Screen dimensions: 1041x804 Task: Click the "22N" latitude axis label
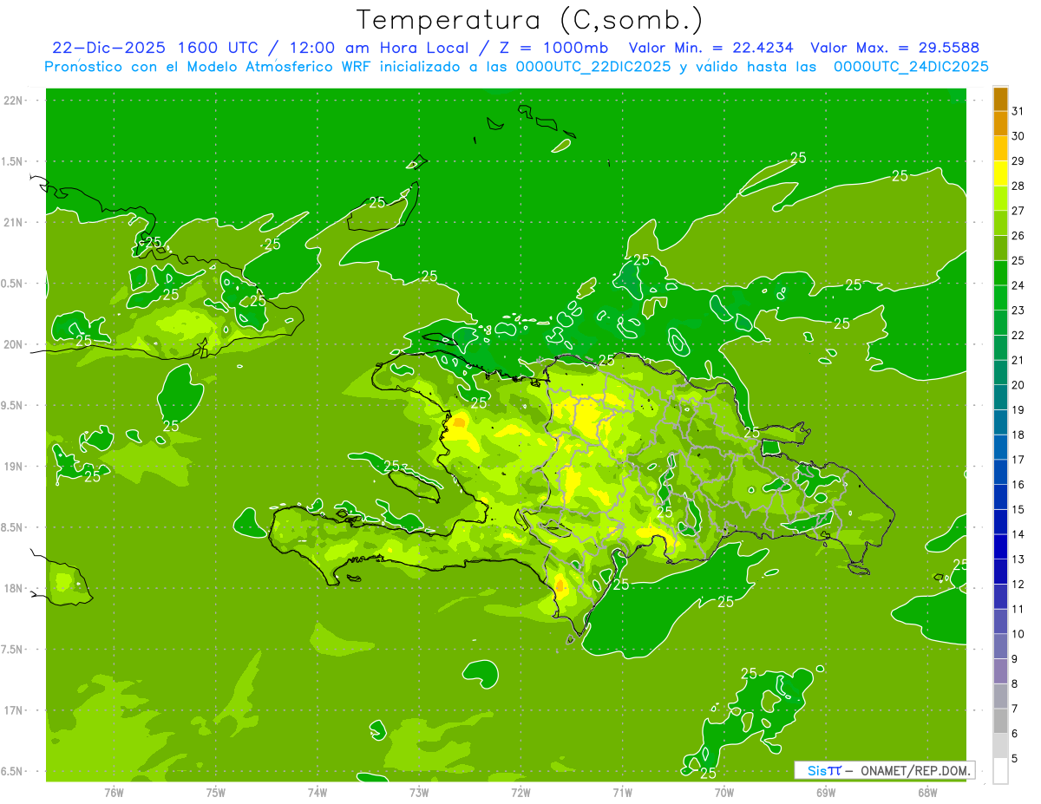point(12,101)
